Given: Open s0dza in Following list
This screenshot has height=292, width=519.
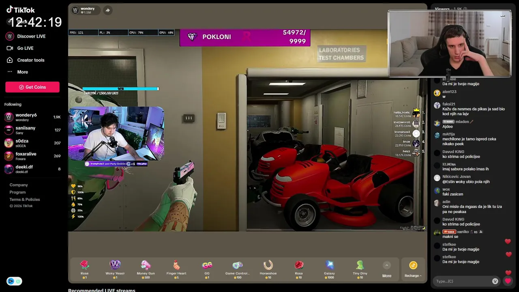Looking at the screenshot, I should click(32, 143).
